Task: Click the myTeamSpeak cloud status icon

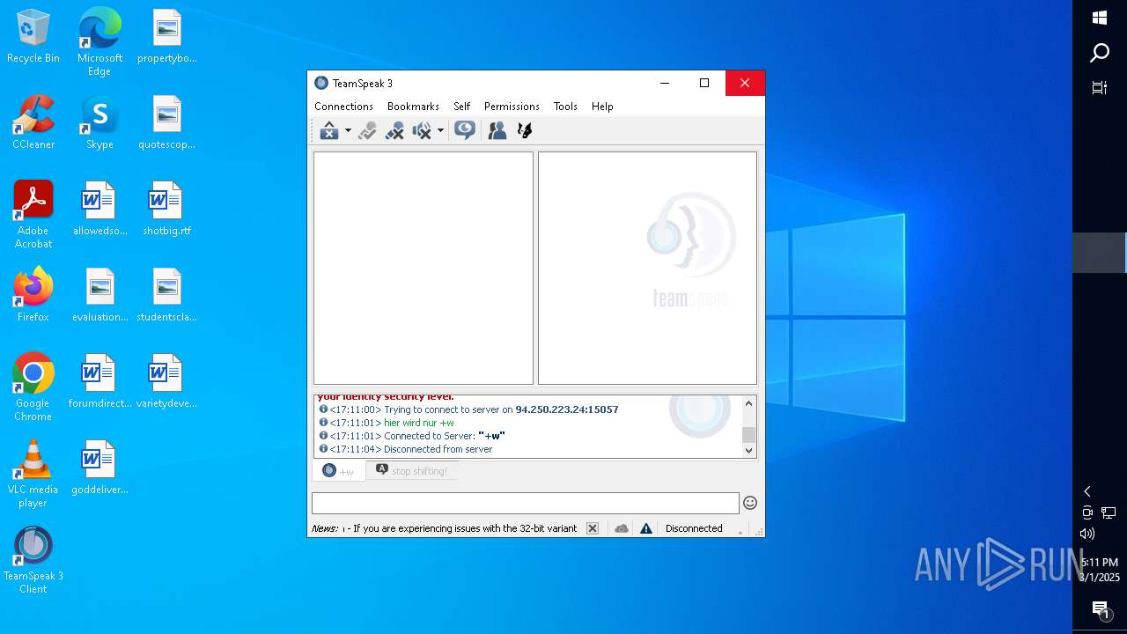Action: tap(622, 528)
